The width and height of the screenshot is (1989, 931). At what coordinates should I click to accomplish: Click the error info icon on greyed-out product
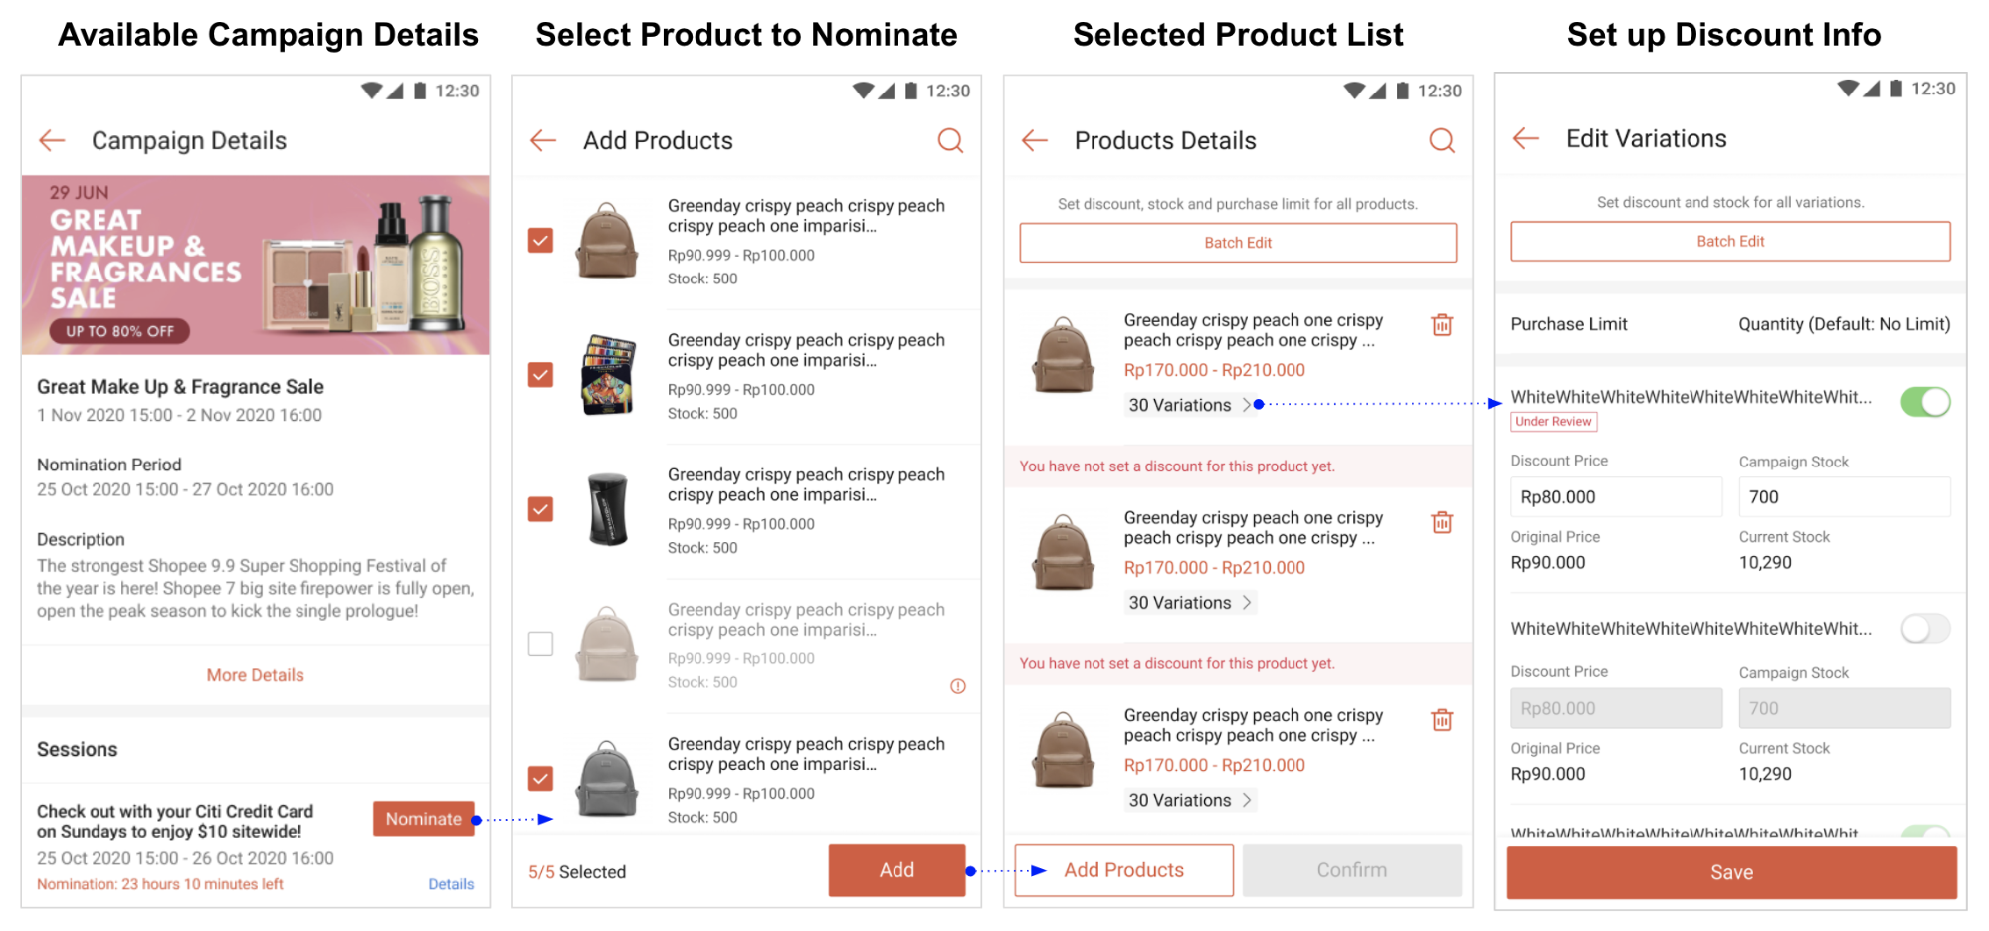[958, 685]
